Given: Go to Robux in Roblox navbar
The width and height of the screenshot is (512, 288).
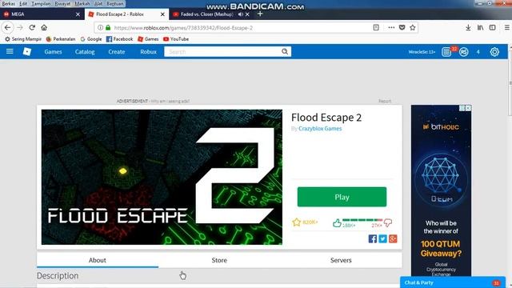Looking at the screenshot, I should (148, 52).
